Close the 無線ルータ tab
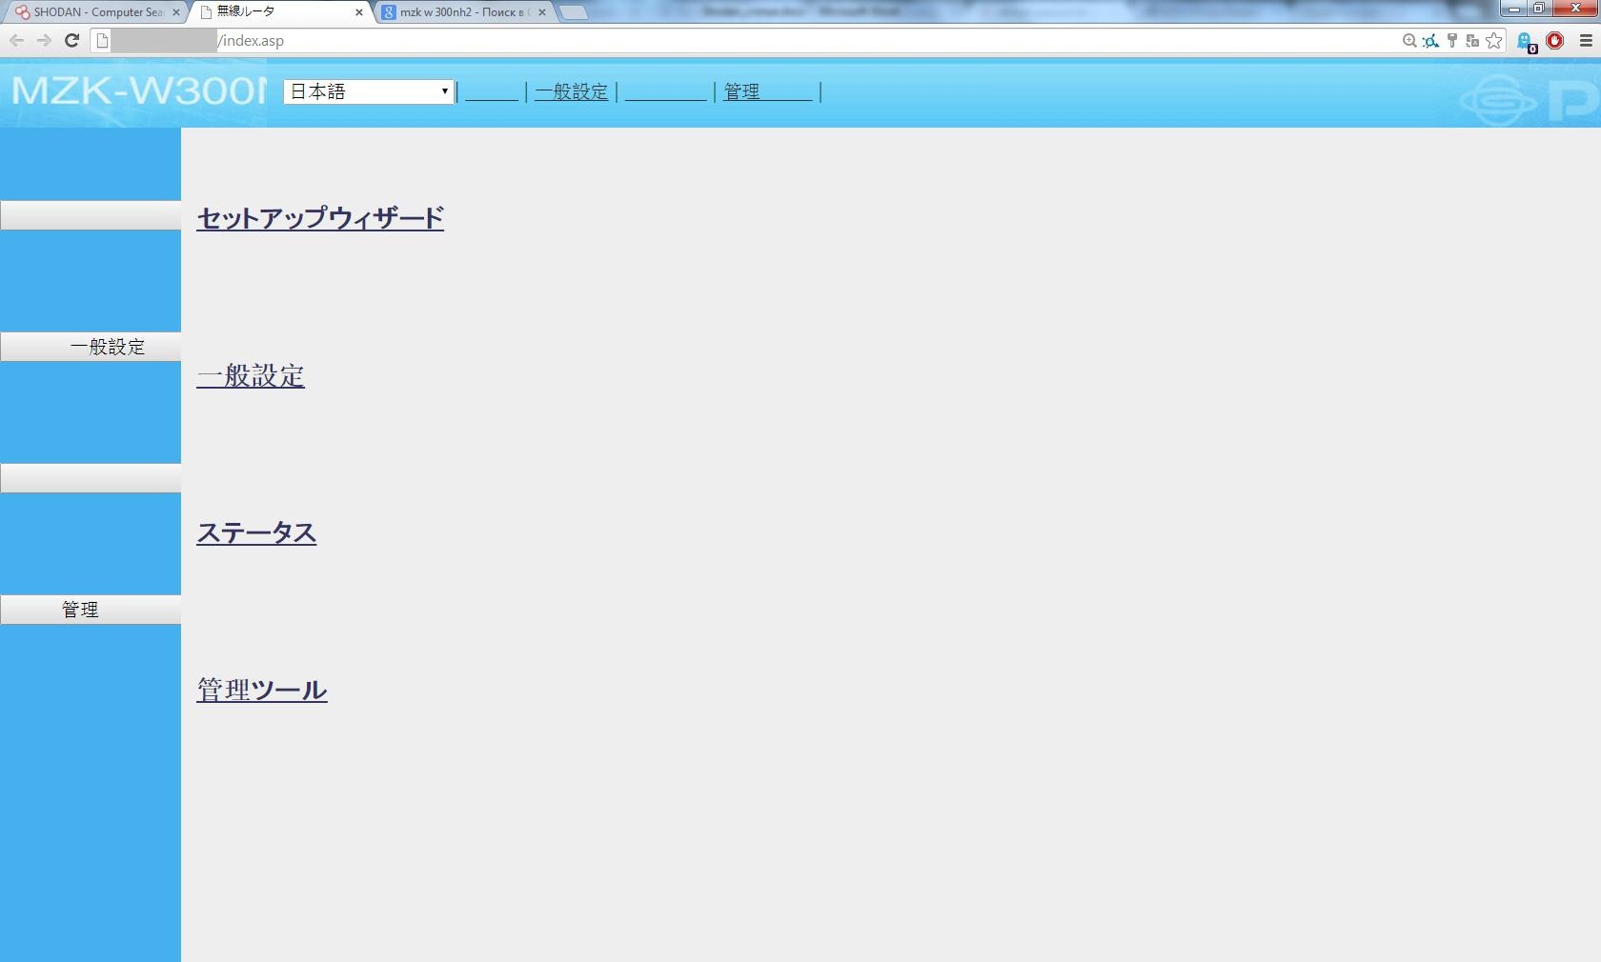The image size is (1601, 962). [x=359, y=12]
